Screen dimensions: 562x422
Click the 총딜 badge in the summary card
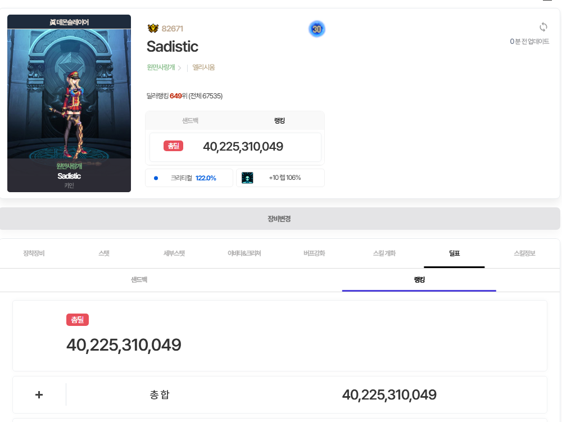[173, 146]
